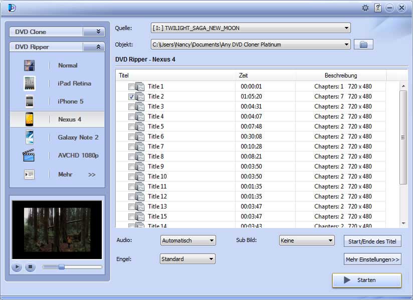The height and width of the screenshot is (300, 413).
Task: Check the Title 10 checkbox
Action: 131,176
